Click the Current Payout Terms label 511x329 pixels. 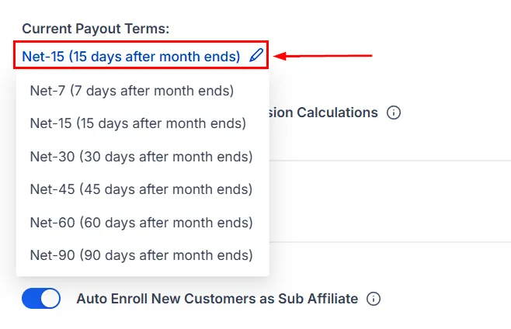pyautogui.click(x=96, y=29)
